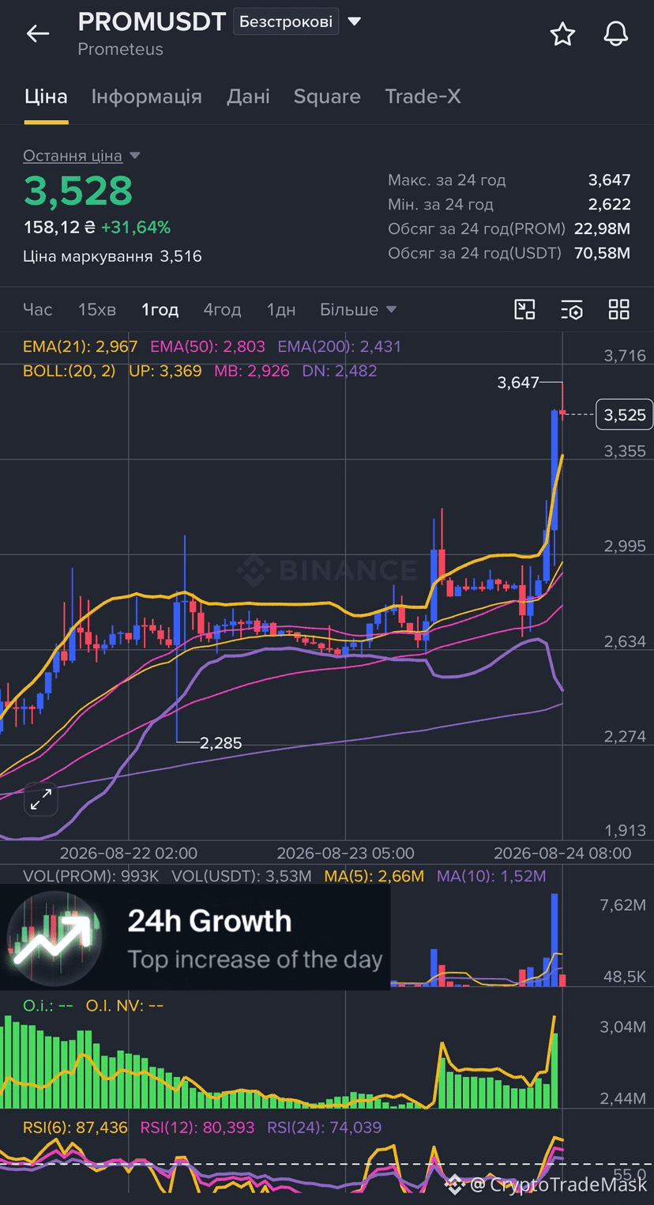Select the 4год timeframe

click(223, 309)
